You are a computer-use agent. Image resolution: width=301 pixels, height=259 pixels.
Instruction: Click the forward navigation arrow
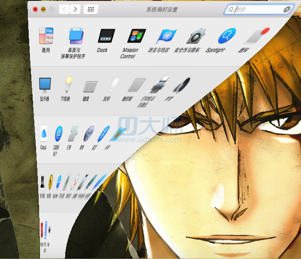(x=75, y=9)
